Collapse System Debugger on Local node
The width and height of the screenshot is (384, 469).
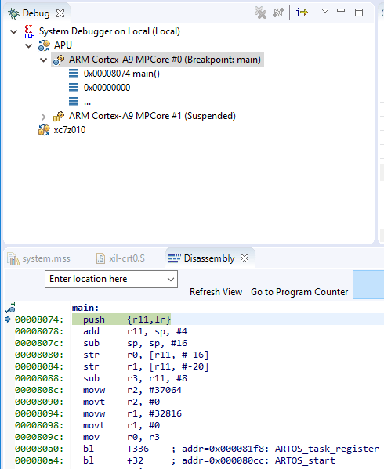click(x=14, y=31)
